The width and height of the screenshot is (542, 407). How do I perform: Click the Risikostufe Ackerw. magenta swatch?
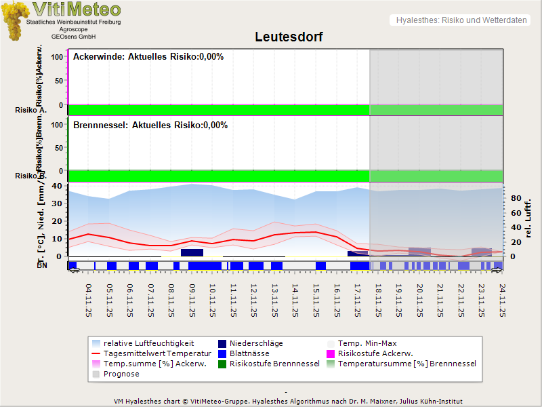pos(331,353)
